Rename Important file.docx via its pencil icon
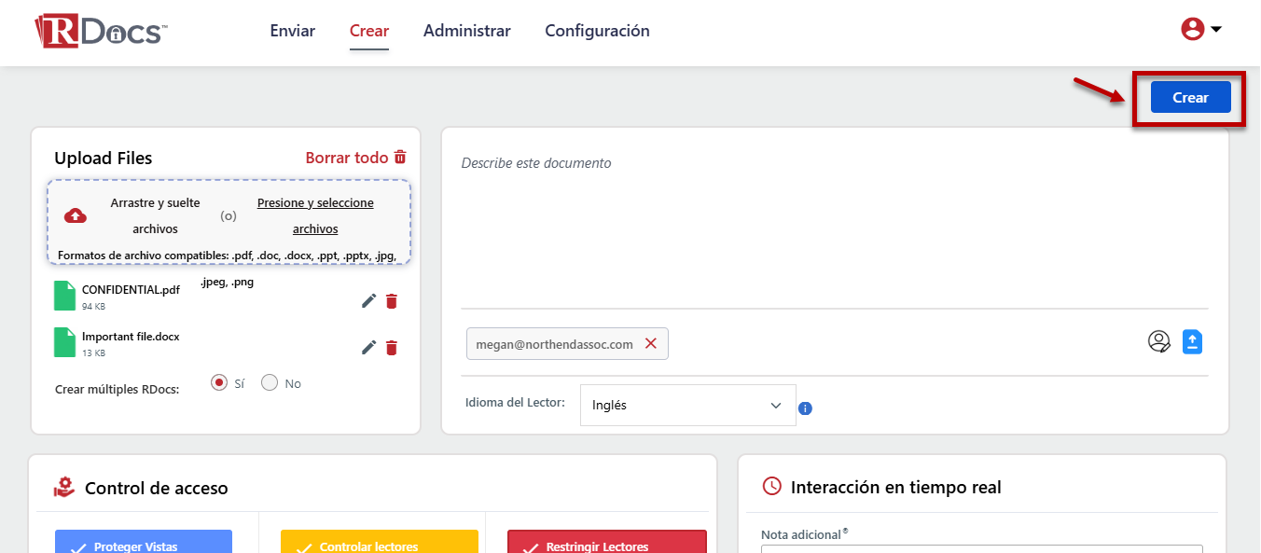 click(368, 347)
